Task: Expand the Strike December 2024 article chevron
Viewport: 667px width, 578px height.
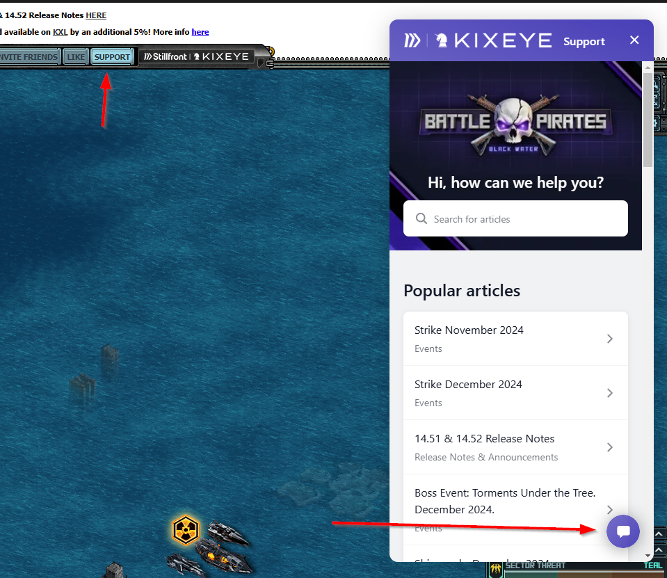Action: point(609,393)
